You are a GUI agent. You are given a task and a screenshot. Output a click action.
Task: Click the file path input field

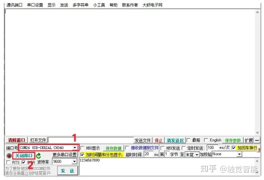[91, 140]
